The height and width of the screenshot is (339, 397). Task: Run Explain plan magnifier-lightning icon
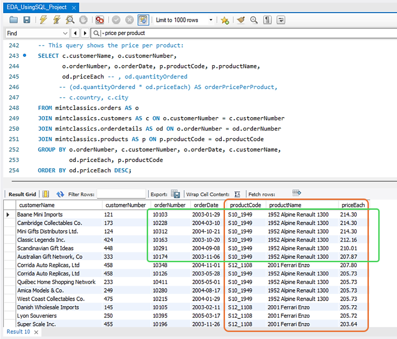(70, 20)
